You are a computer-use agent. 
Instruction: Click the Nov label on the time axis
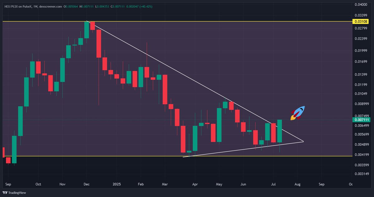[x=62, y=184]
